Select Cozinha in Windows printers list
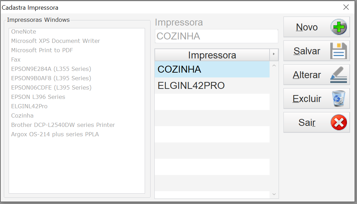The width and height of the screenshot is (357, 204). (22, 116)
